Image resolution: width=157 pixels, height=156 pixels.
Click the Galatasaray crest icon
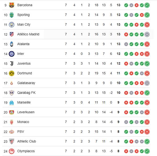[12, 83]
